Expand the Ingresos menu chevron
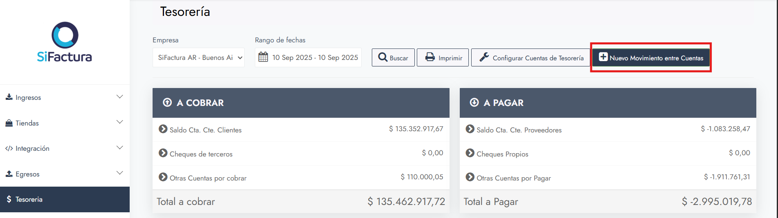The height and width of the screenshot is (218, 778). coord(119,97)
